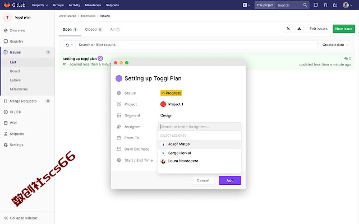
Task: Change the Design segment value
Action: click(167, 115)
